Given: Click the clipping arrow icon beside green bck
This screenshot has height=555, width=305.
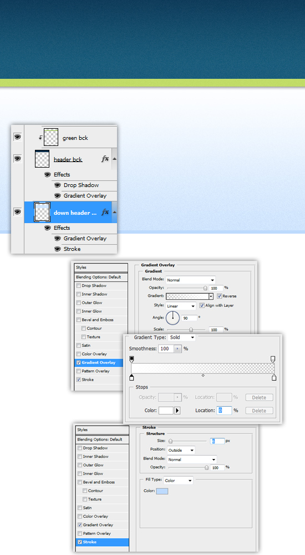Looking at the screenshot, I should pos(40,137).
